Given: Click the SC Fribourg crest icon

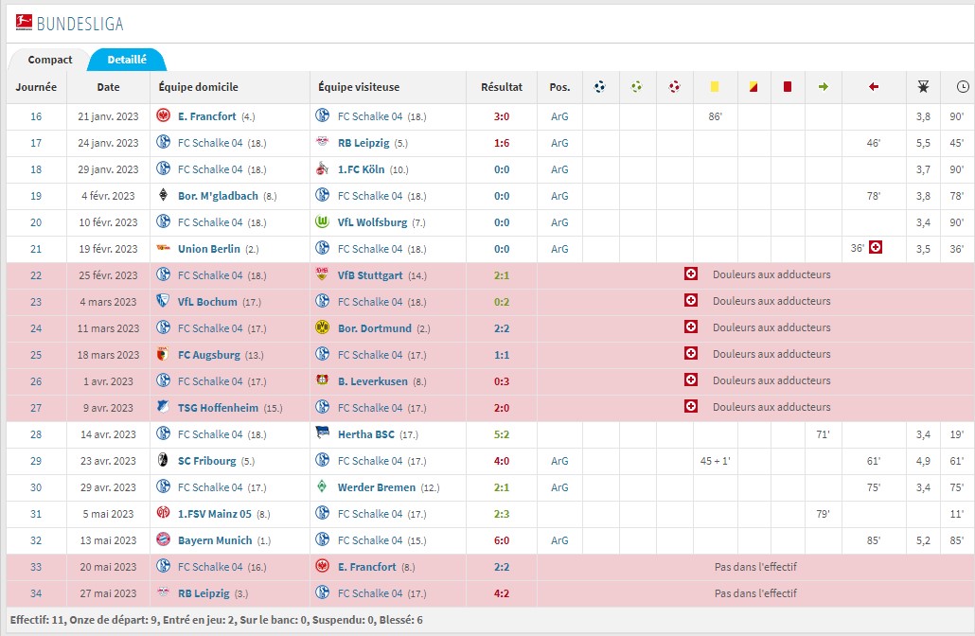Looking at the screenshot, I should pyautogui.click(x=164, y=460).
